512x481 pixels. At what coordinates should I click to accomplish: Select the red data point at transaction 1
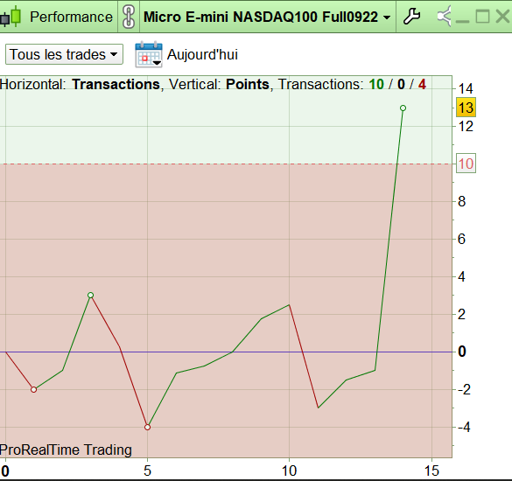tap(33, 390)
